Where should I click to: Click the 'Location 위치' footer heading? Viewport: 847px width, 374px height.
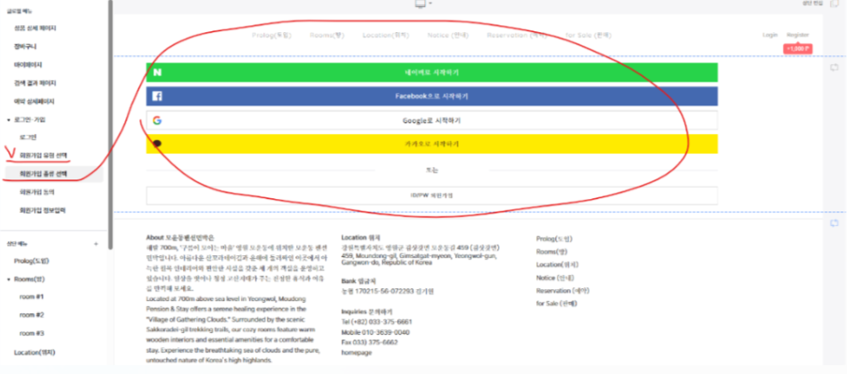[361, 237]
